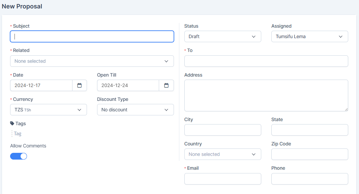
Task: Expand the Related dropdown
Action: click(x=92, y=61)
